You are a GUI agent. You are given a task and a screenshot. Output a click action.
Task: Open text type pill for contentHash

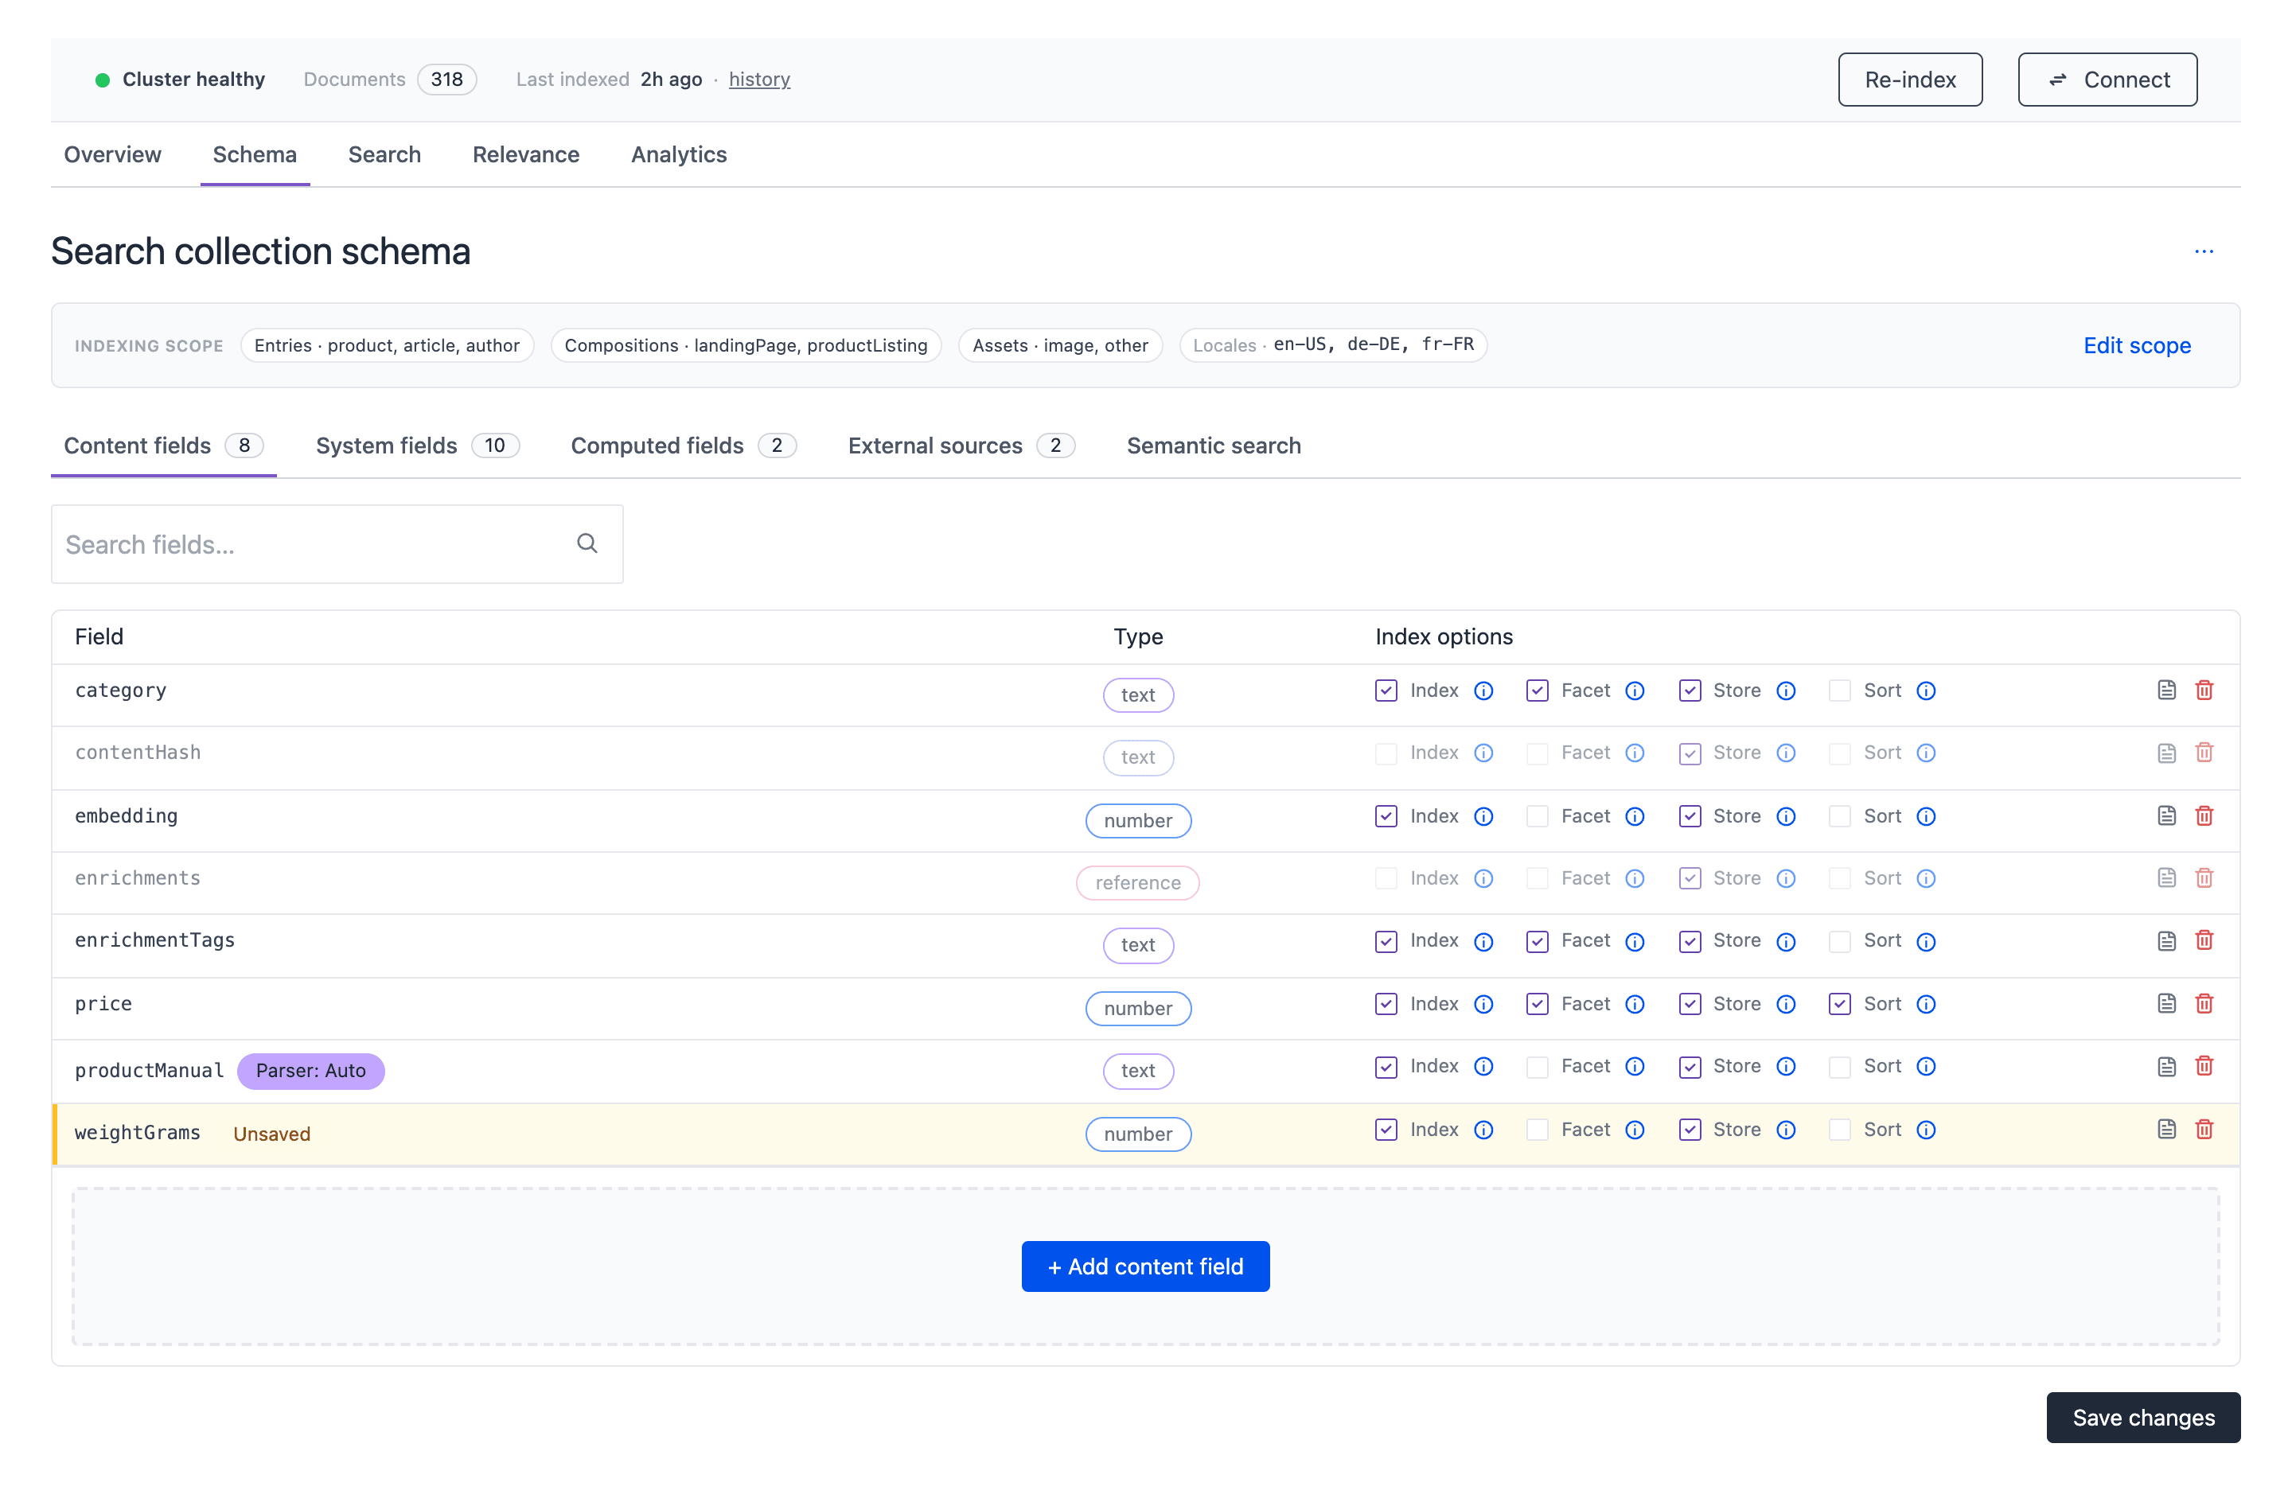tap(1137, 757)
